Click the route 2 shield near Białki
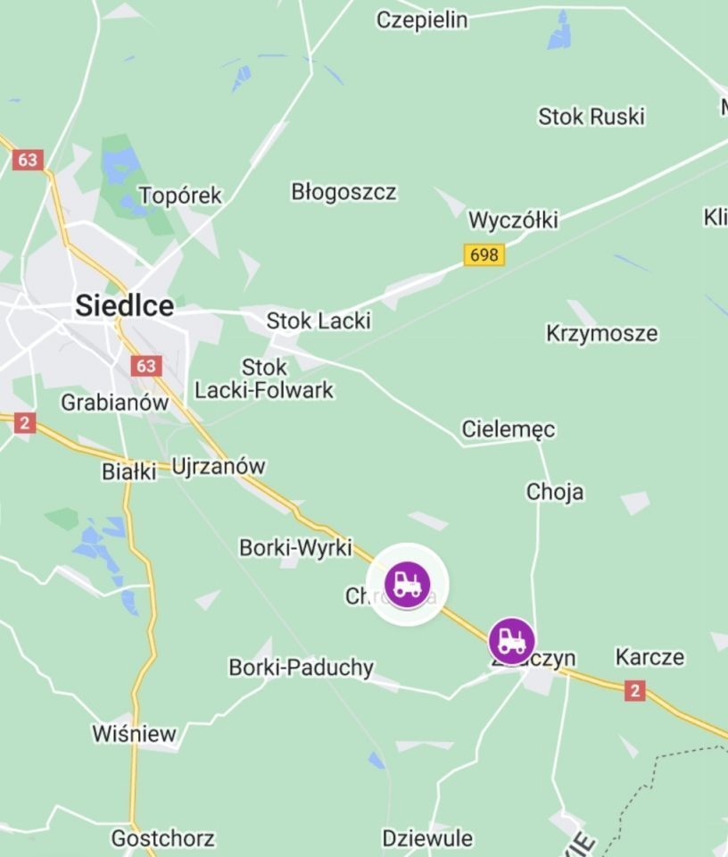 pos(24,423)
